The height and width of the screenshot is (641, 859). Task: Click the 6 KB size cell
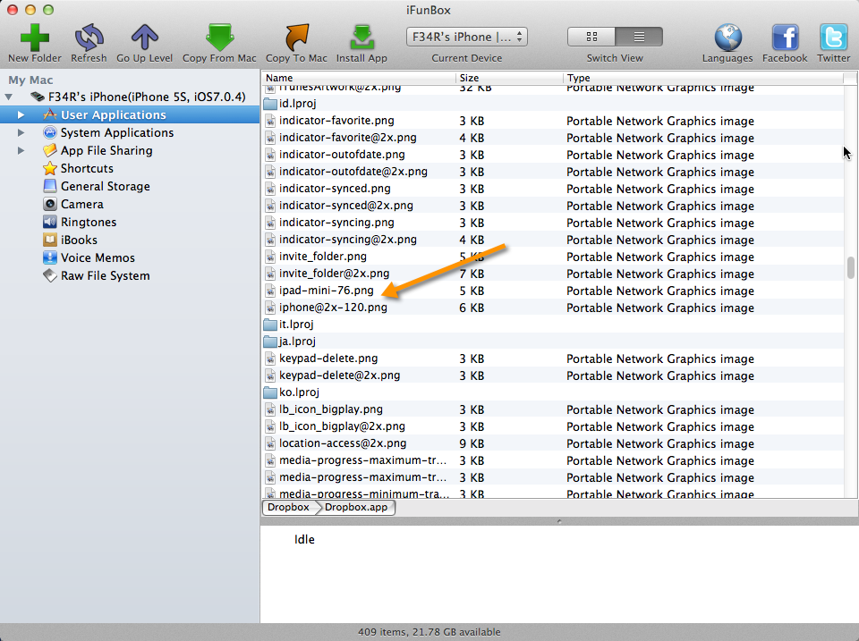472,308
